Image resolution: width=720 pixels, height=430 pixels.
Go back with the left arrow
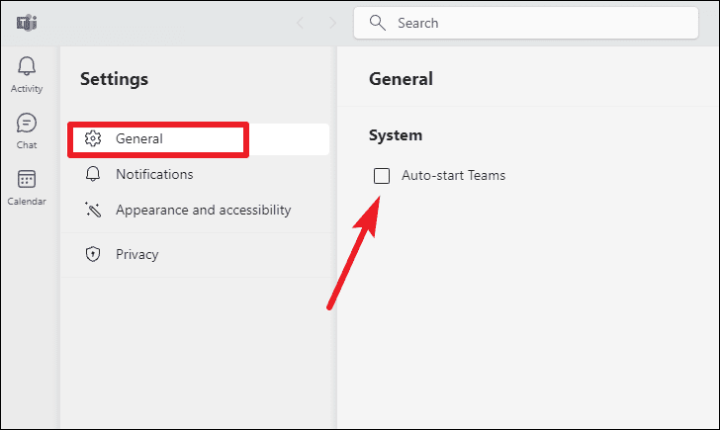(x=301, y=23)
